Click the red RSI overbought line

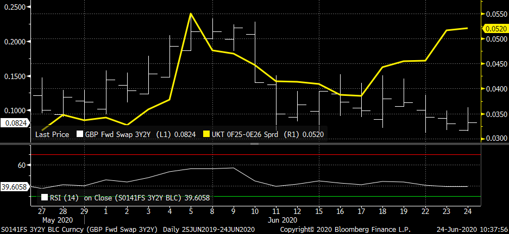[255, 155]
